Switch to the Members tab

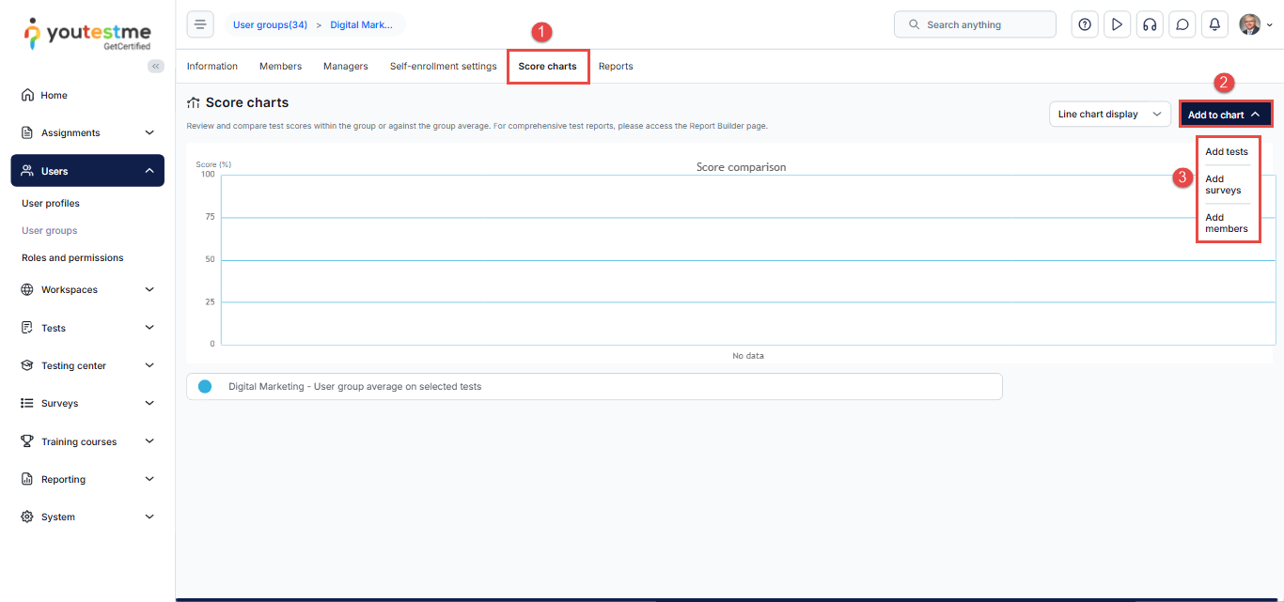(x=280, y=67)
